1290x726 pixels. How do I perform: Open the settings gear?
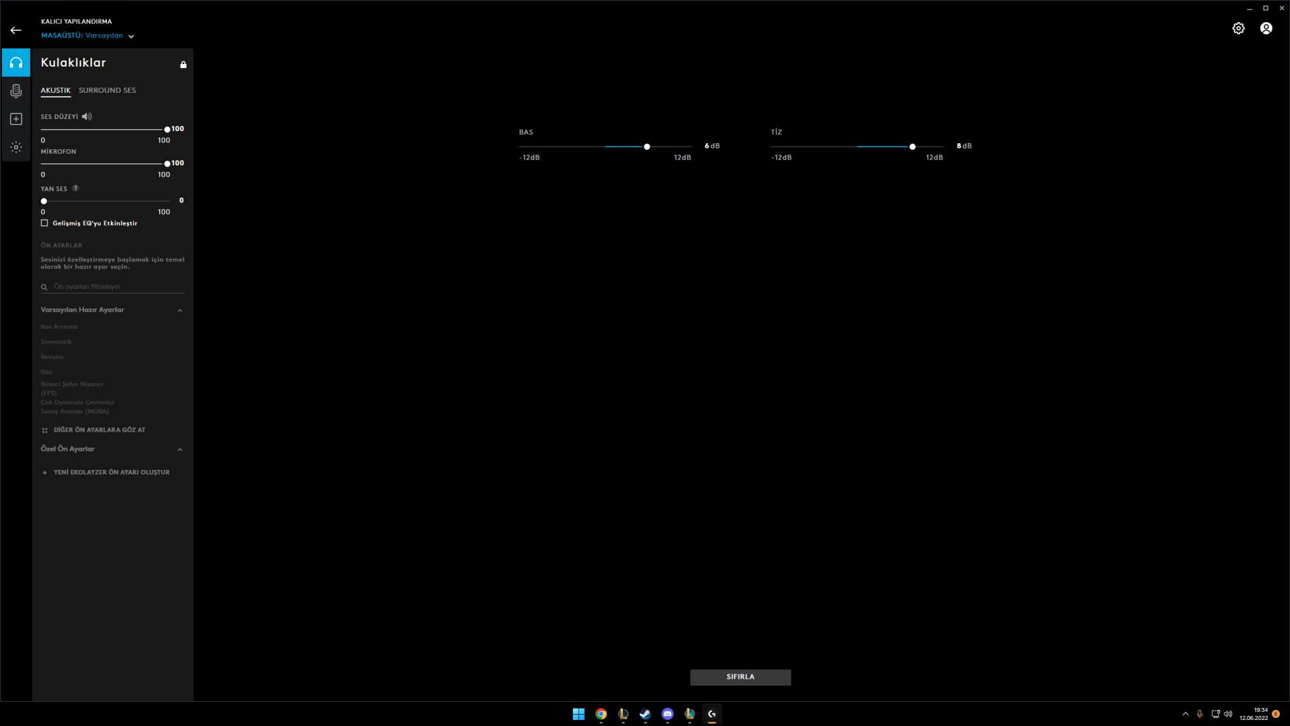1238,28
